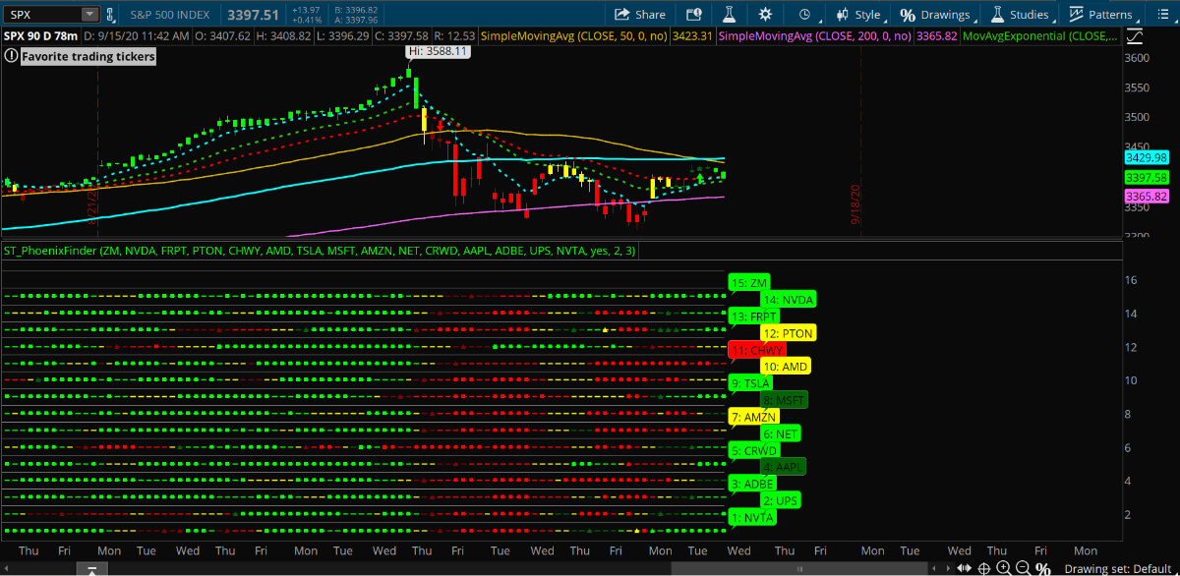Open the Drawings menu
Viewport: 1180px width, 576px height.
tap(936, 15)
